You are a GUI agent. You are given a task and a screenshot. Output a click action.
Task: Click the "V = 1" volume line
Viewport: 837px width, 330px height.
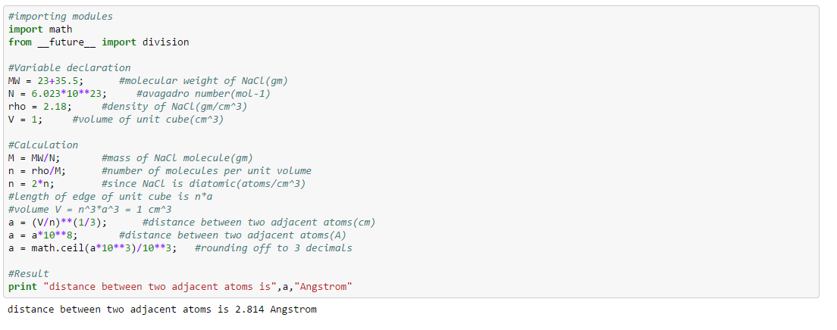(x=25, y=119)
